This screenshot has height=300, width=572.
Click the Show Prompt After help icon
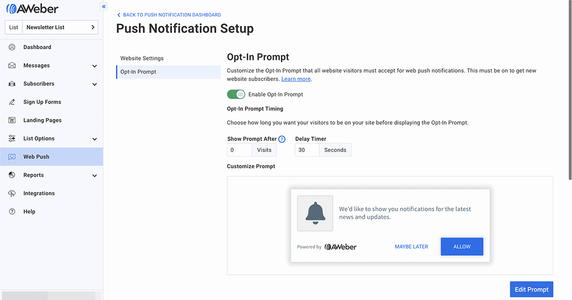point(282,139)
